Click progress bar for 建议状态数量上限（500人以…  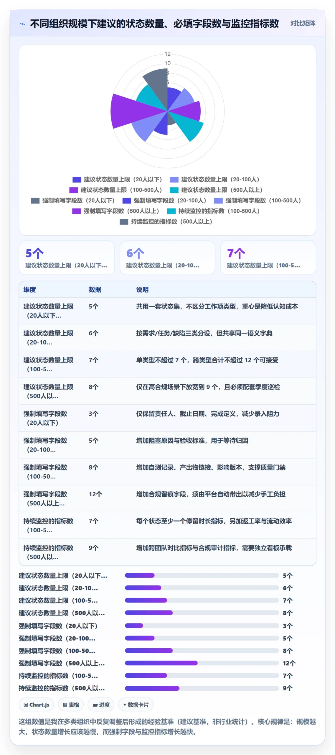[x=202, y=613]
